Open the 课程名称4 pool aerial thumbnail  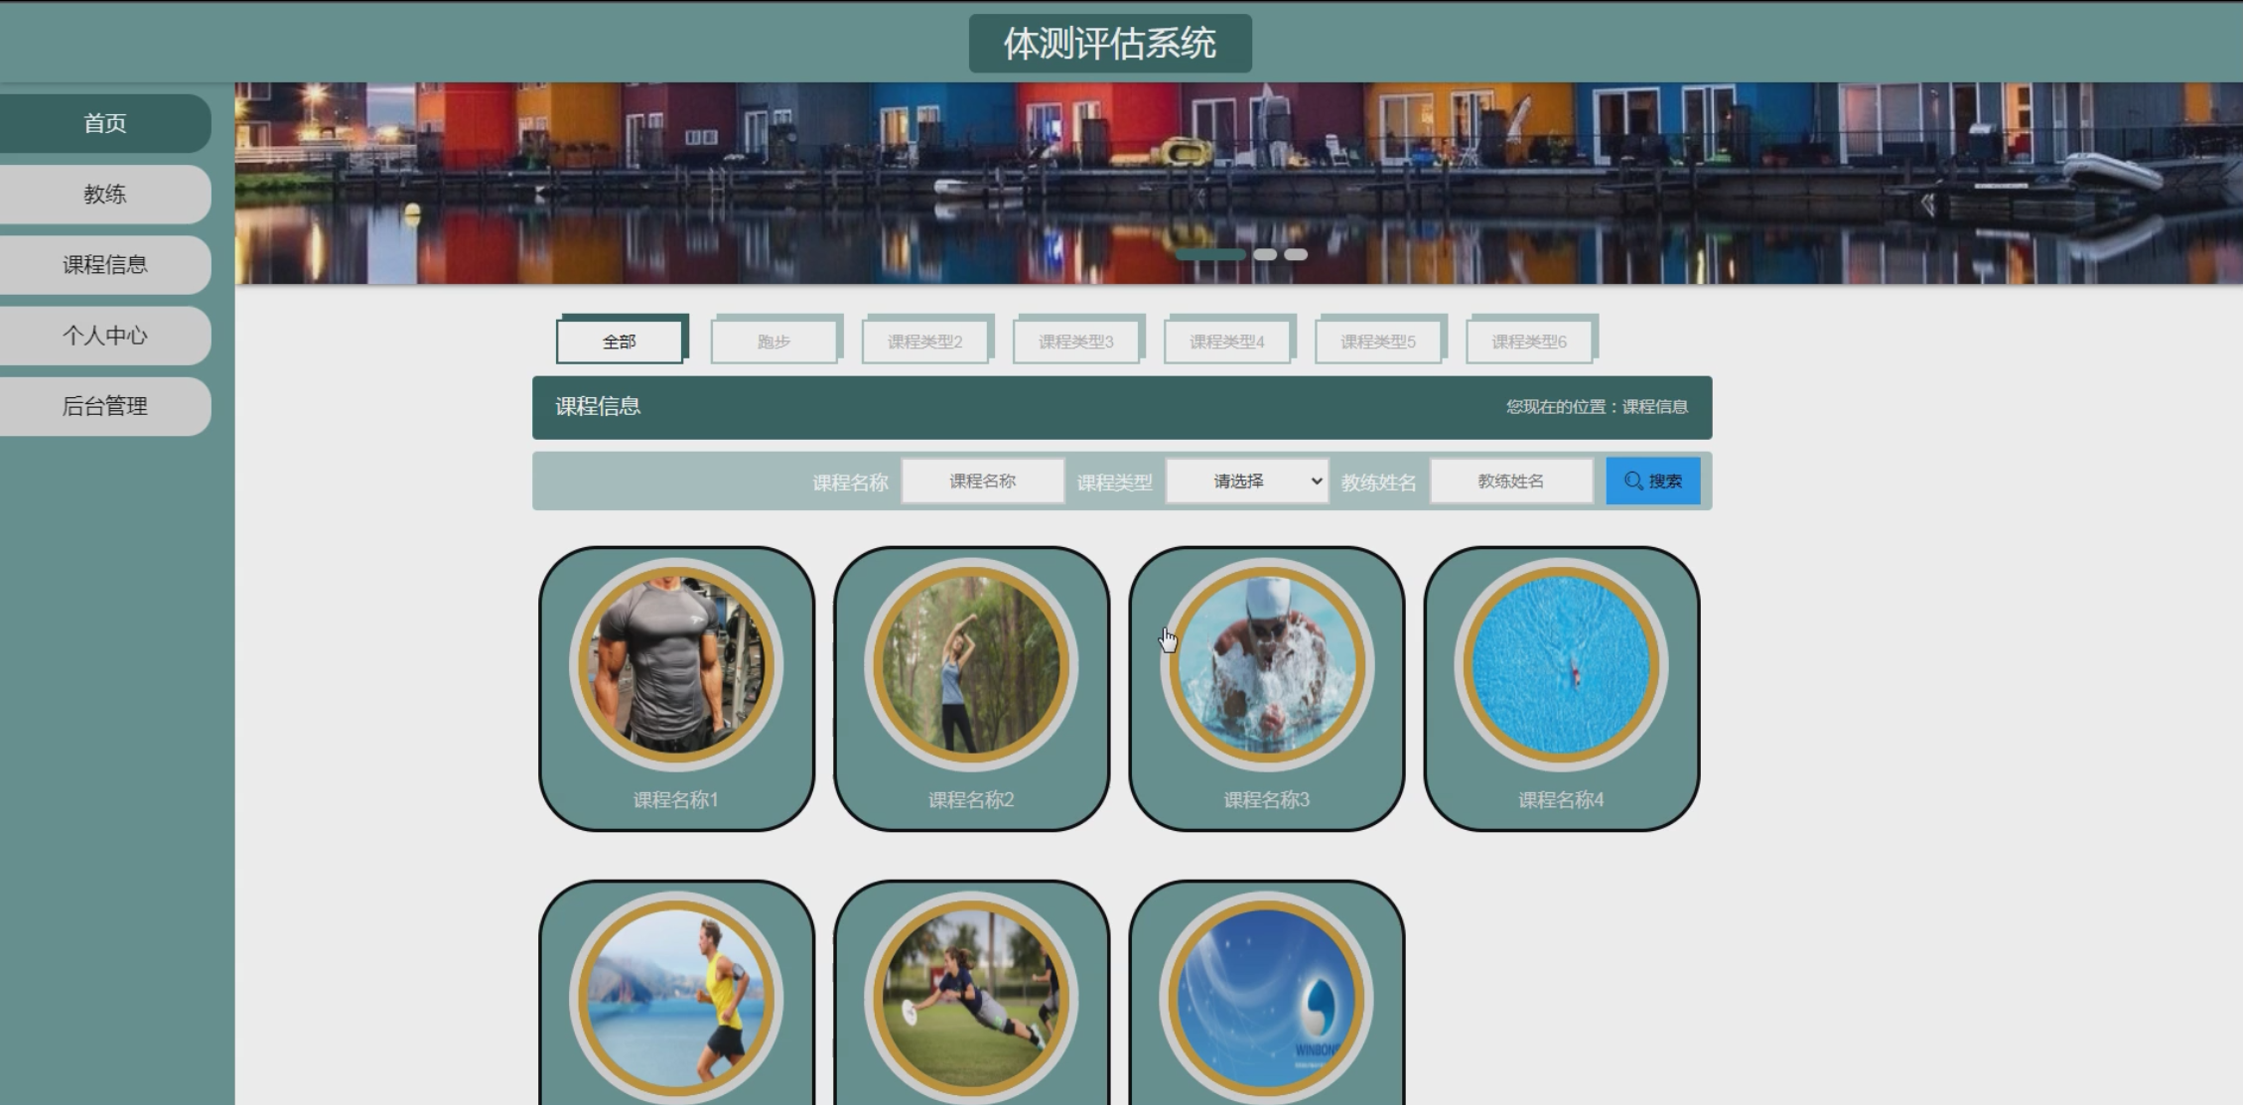tap(1561, 664)
